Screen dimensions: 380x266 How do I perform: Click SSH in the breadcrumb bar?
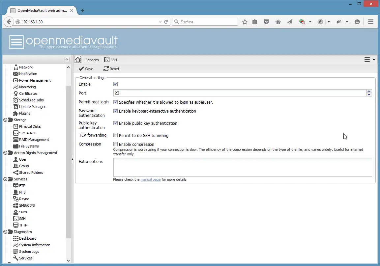[111, 60]
